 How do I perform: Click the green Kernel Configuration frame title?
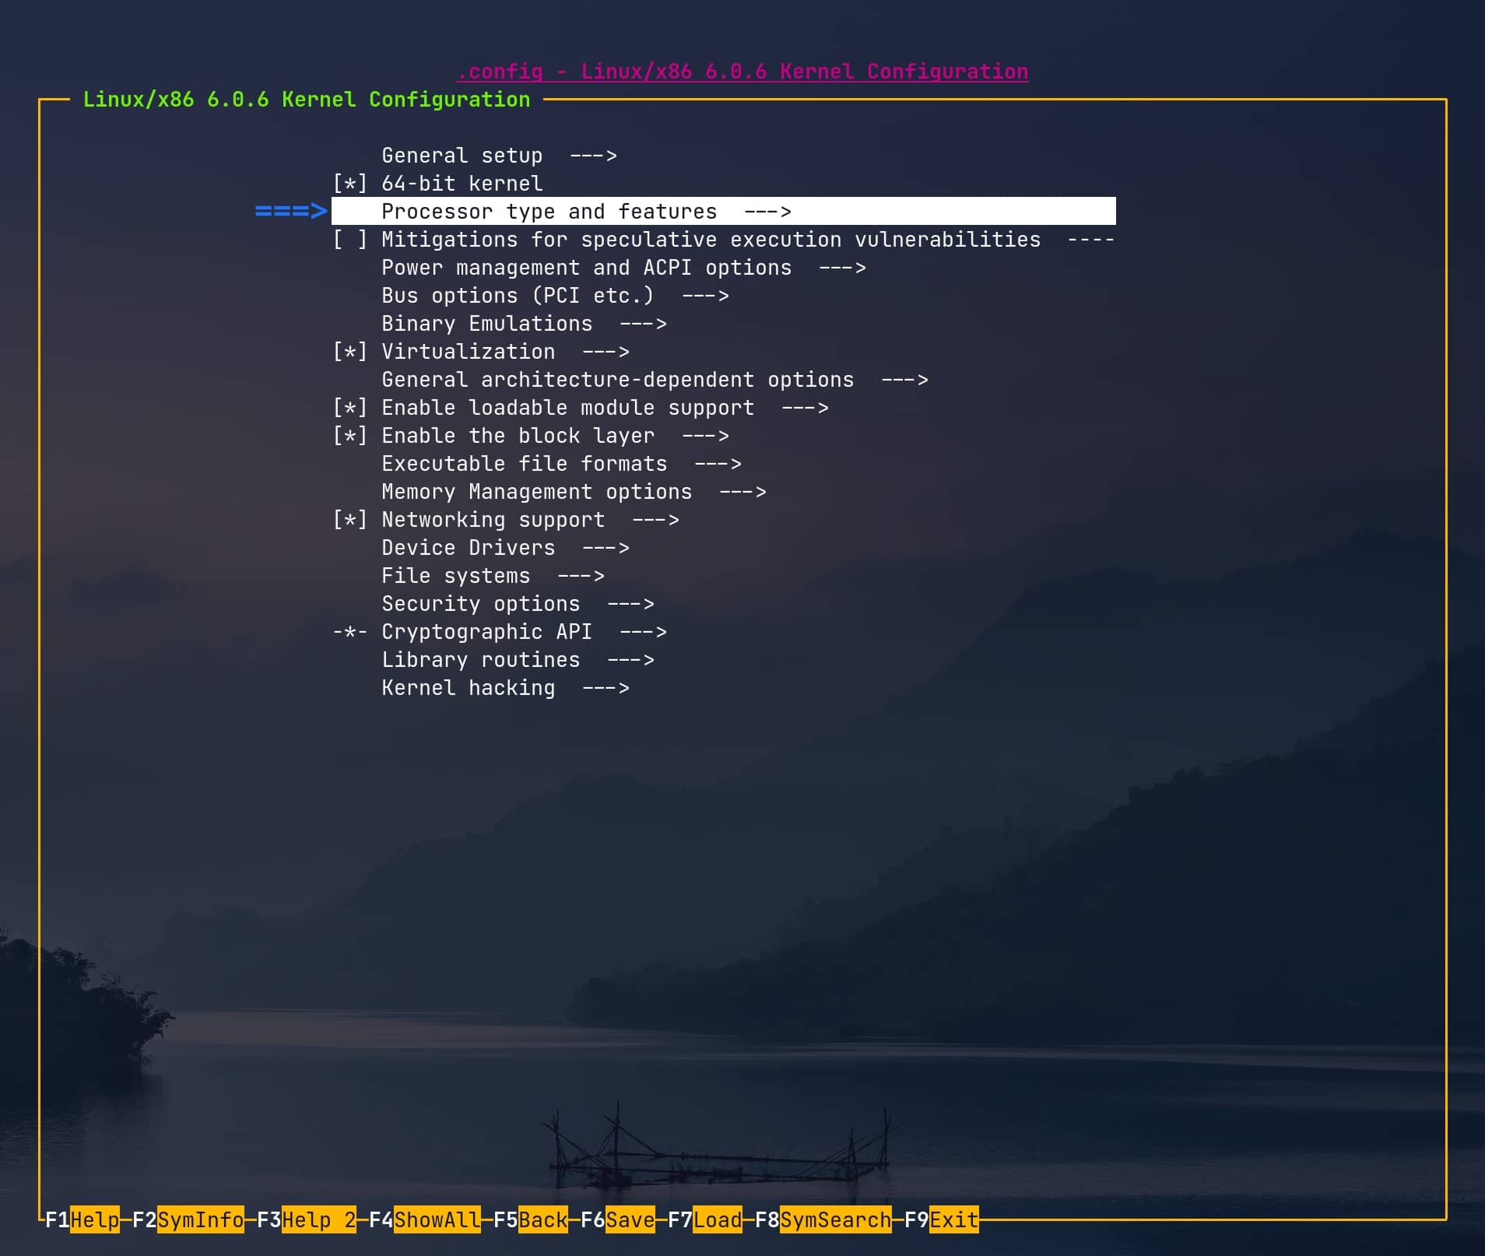pos(307,100)
